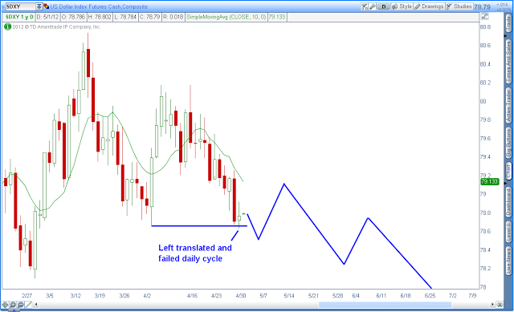
Task: Click the zoom in magnifier icon
Action: click(13, 305)
